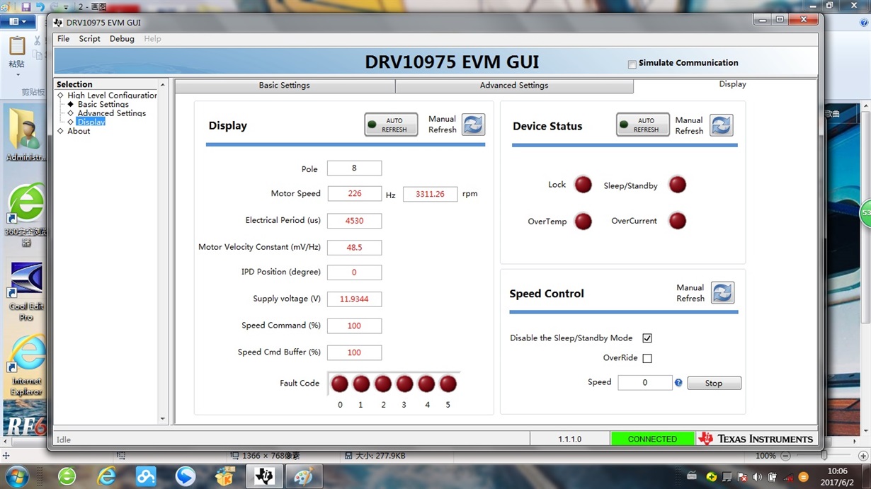Uncheck Disable the Sleep/Standby Mode checkbox
Image resolution: width=871 pixels, height=489 pixels.
point(647,338)
